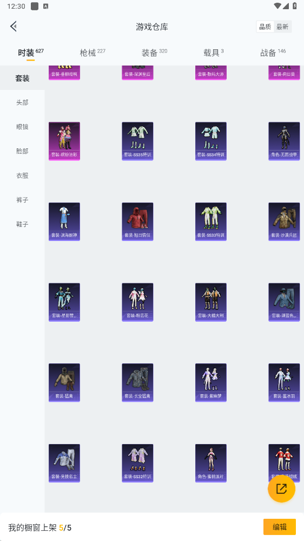Viewport: 304px width, 541px height.
Task: Open the 套装-沙漠兵团 camo outfit
Action: tap(284, 221)
